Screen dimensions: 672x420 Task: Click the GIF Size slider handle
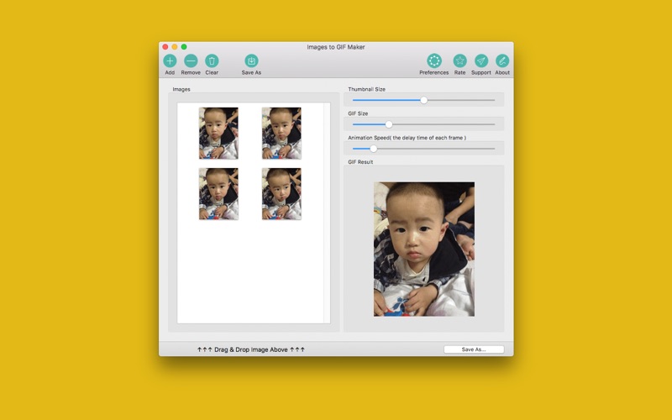coord(389,124)
